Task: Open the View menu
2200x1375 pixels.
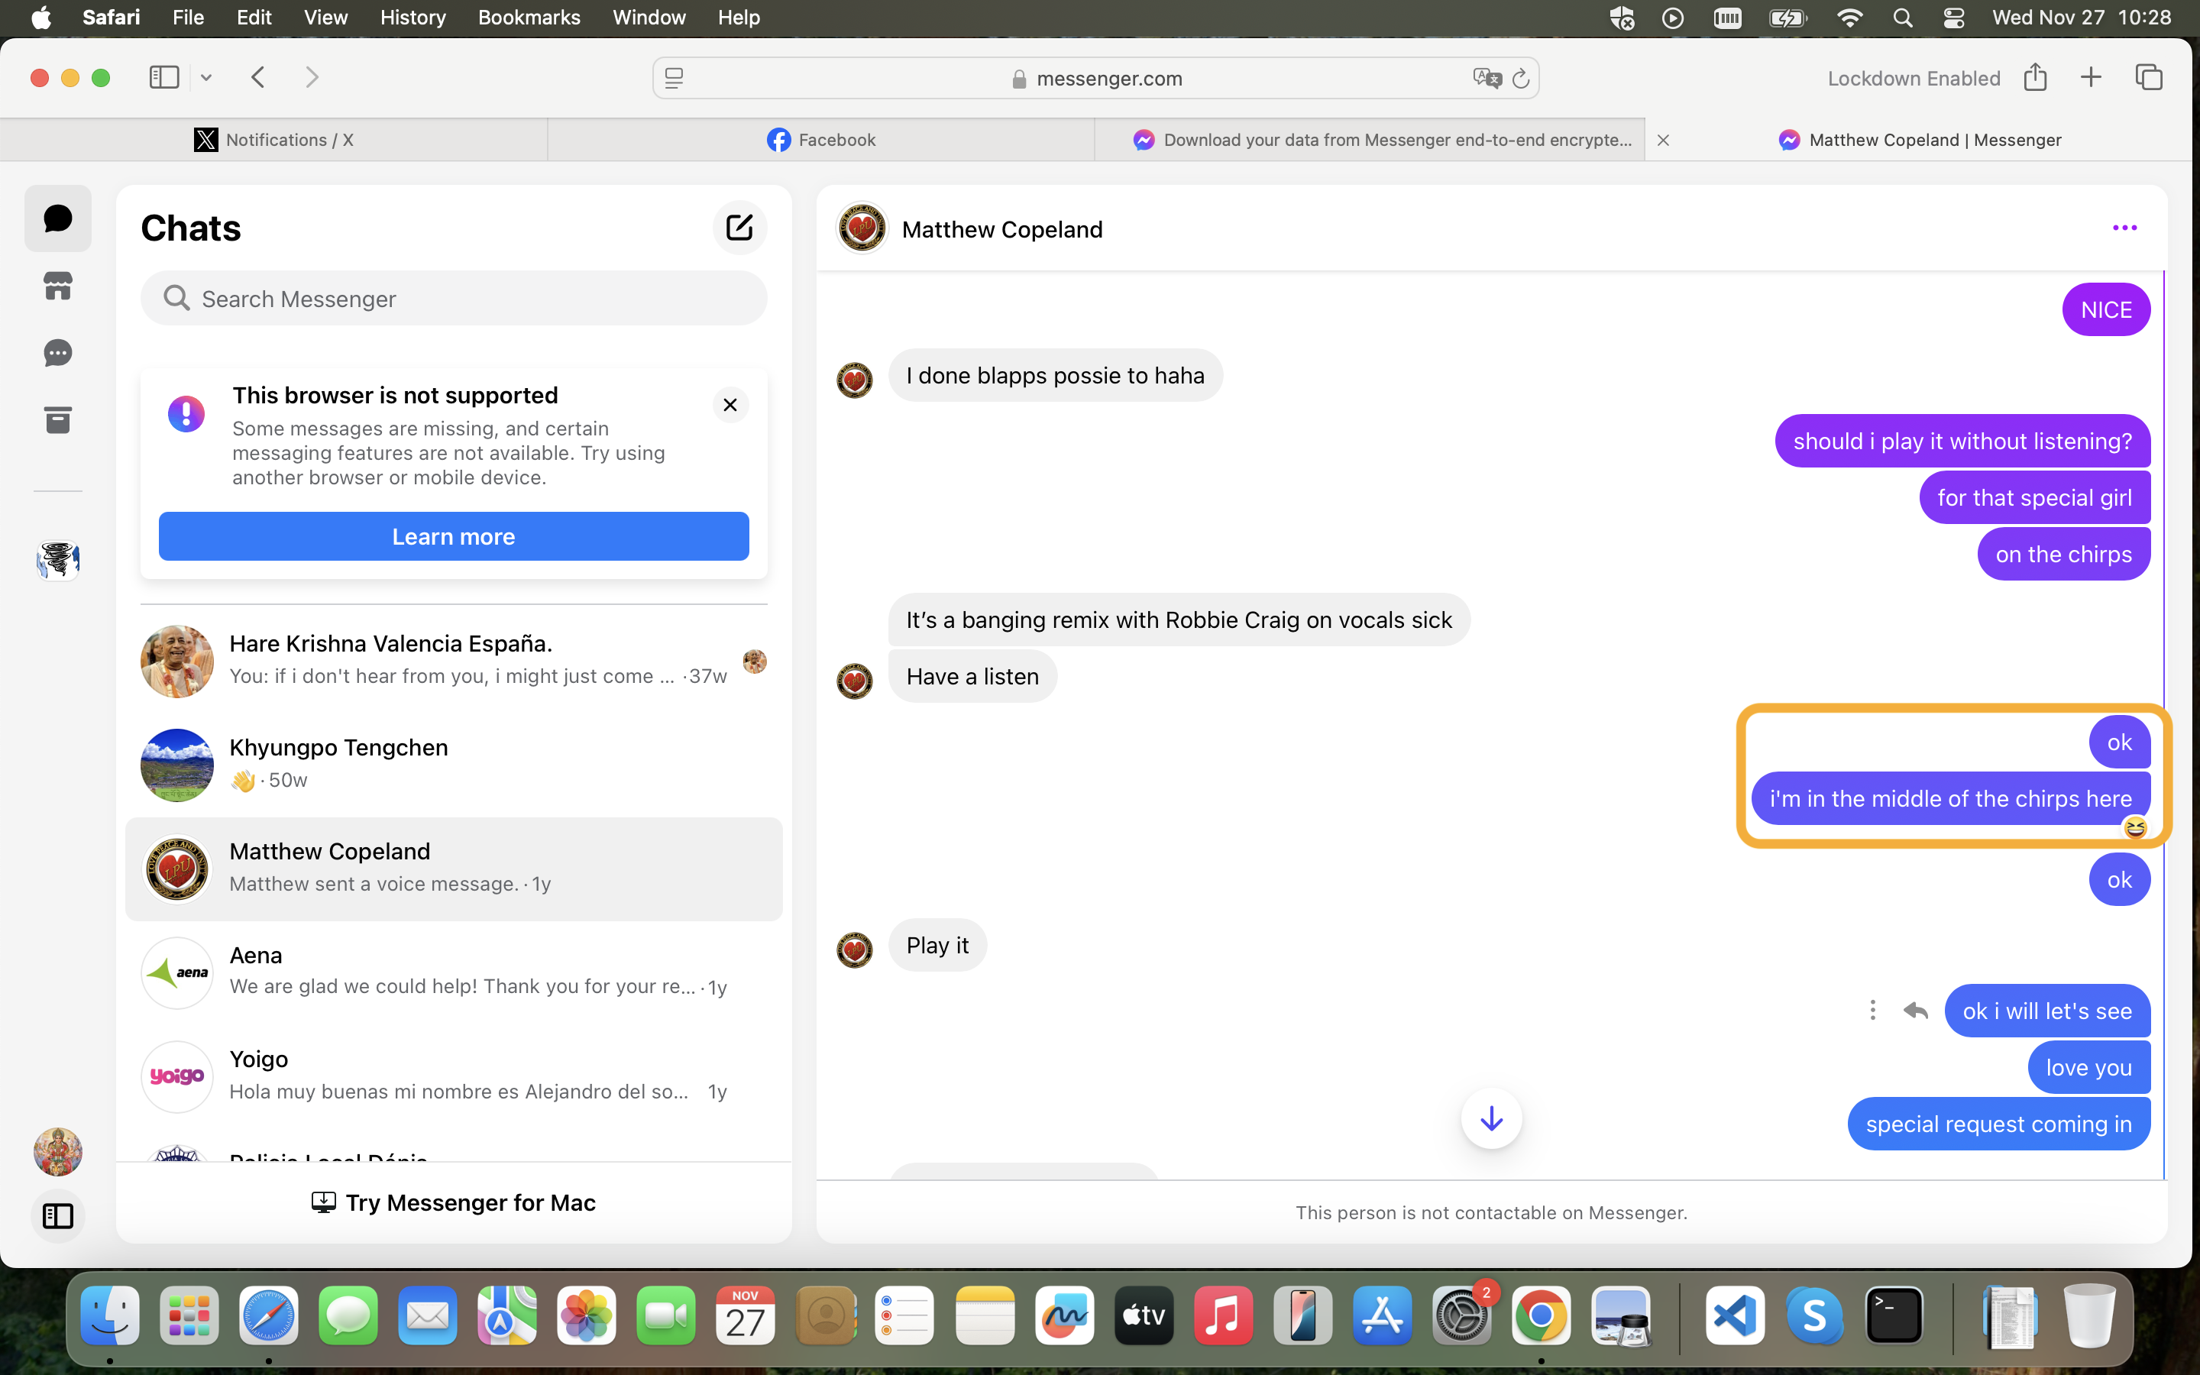Action: (x=325, y=18)
